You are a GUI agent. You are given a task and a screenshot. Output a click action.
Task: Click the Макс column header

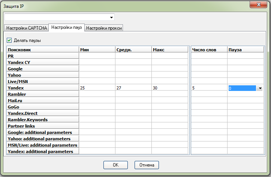point(169,50)
